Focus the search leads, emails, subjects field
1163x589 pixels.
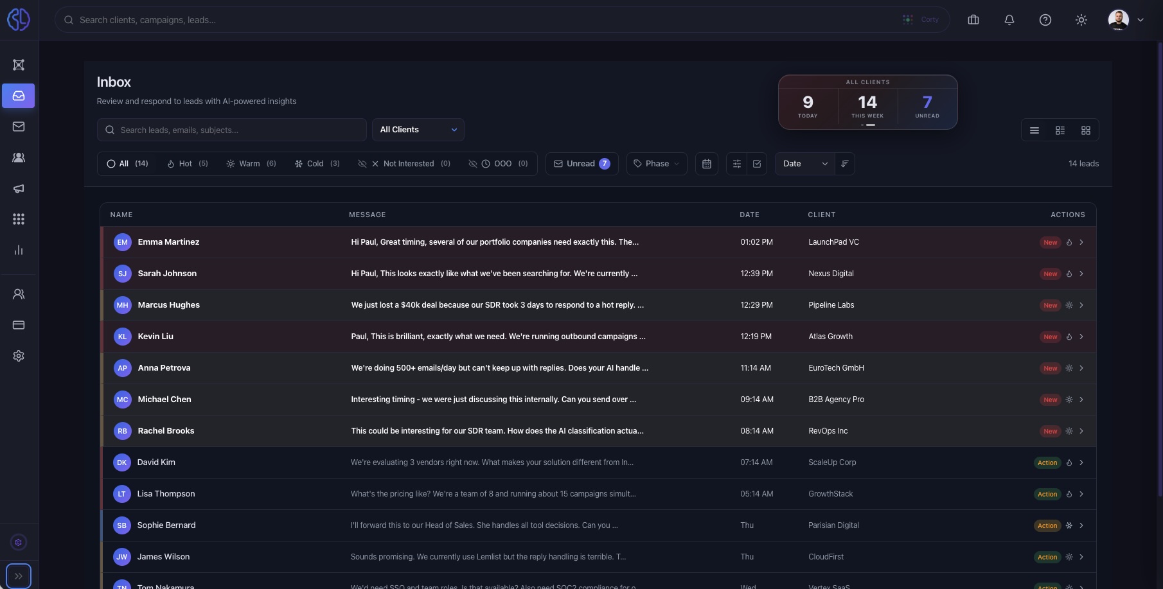pos(232,130)
